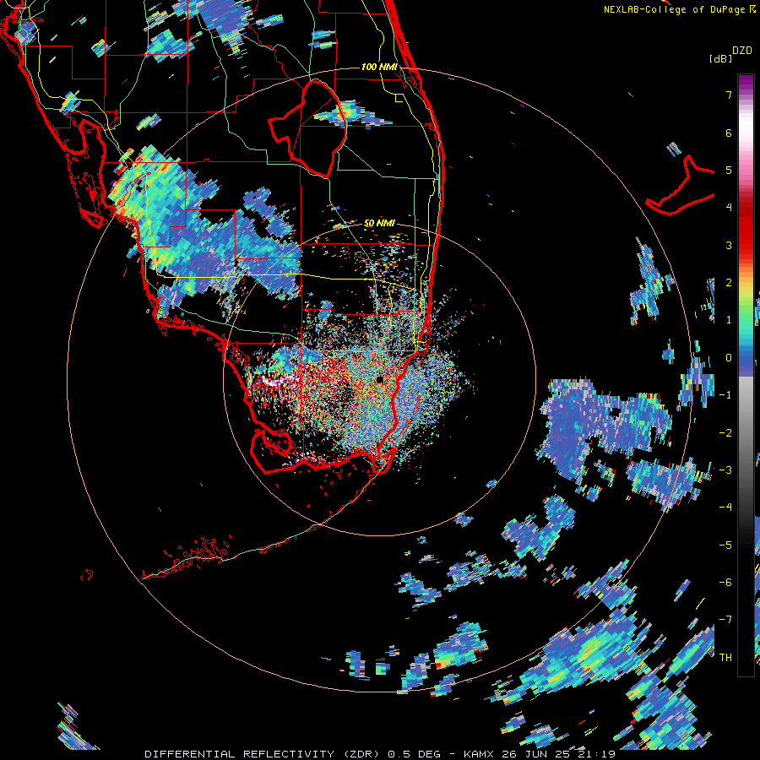The width and height of the screenshot is (760, 760).
Task: Click the 0 value on color scale
Action: 729,358
